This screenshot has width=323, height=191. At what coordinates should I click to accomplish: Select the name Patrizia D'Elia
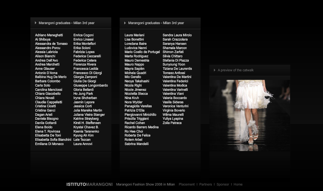(x=135, y=110)
